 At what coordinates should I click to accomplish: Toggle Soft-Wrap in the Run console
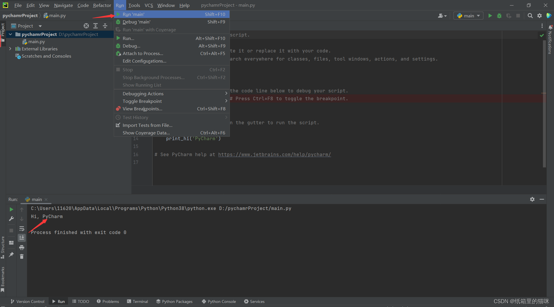coord(22,229)
